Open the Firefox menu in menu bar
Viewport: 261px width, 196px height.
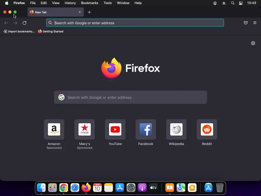tap(19, 3)
